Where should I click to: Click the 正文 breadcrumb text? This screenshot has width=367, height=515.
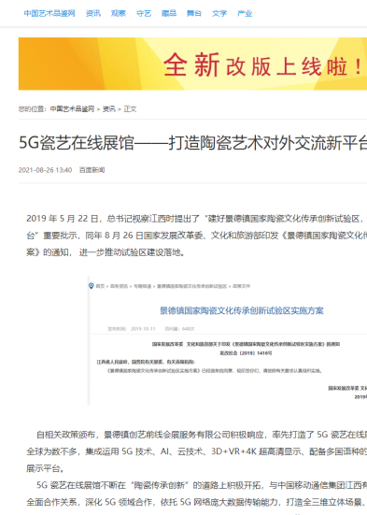point(130,108)
